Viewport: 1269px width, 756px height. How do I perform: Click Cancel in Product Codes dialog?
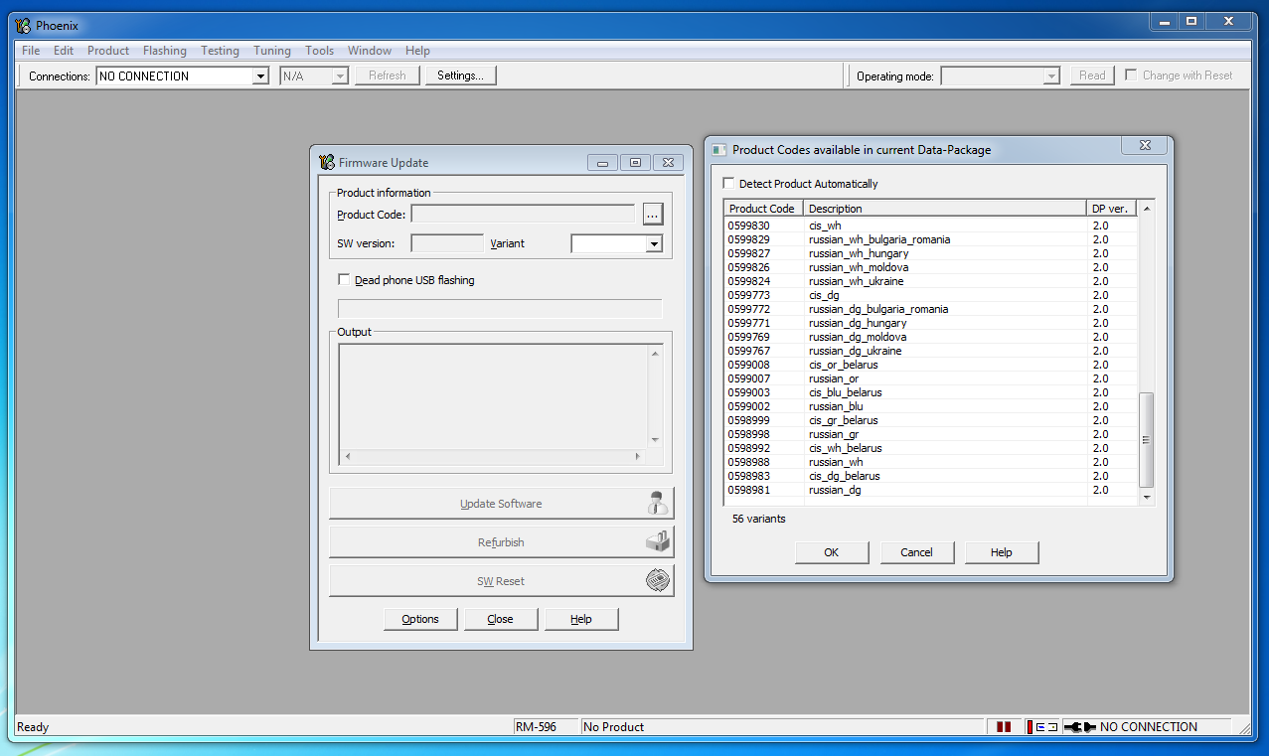[x=916, y=552]
